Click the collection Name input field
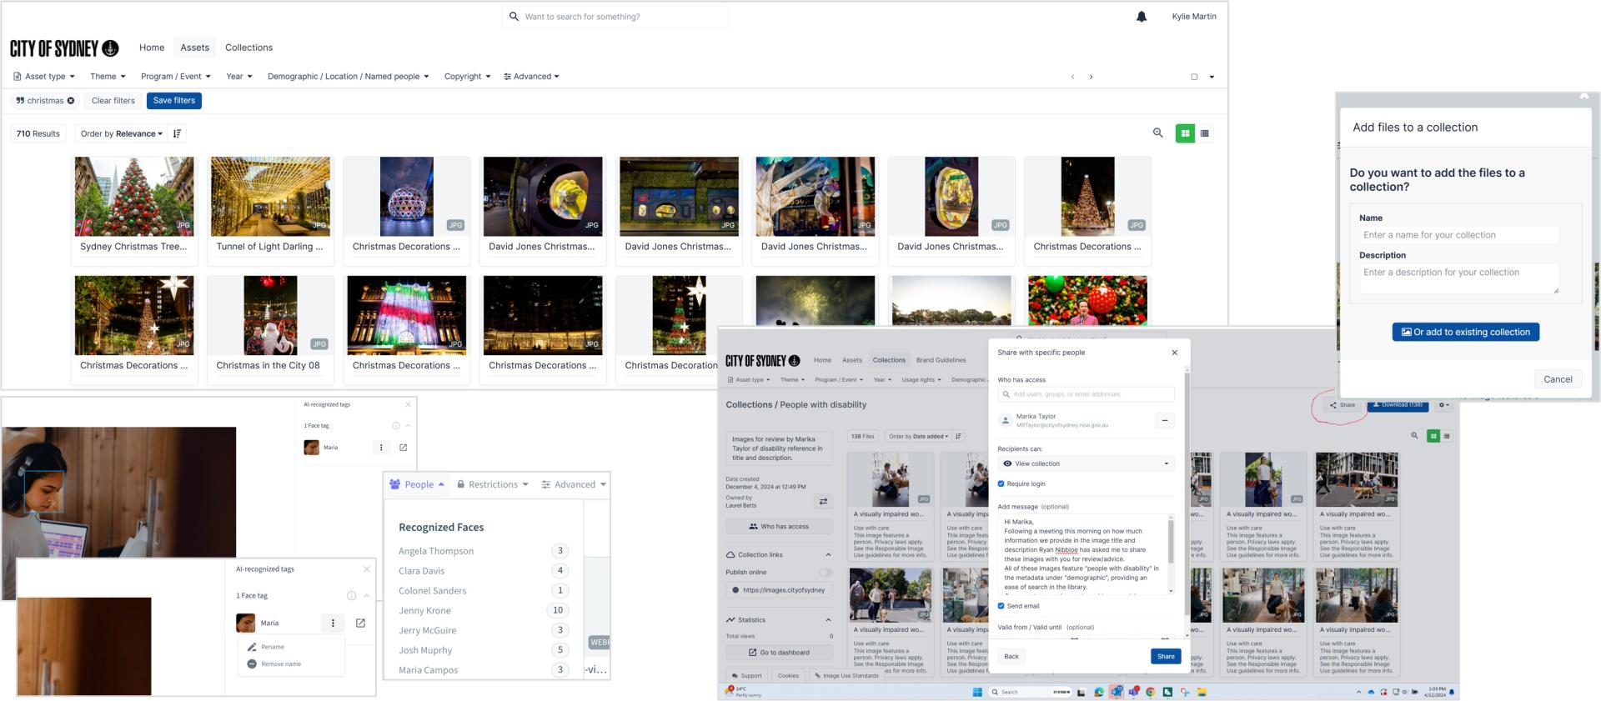Image resolution: width=1601 pixels, height=701 pixels. (x=1458, y=235)
